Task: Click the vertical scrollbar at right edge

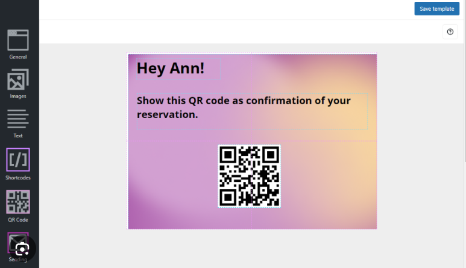Action: point(465,89)
